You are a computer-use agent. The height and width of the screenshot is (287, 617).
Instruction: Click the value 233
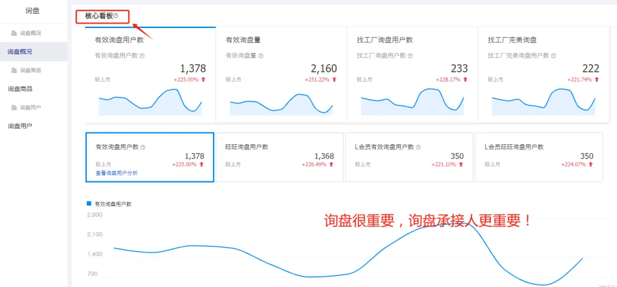[x=459, y=69]
